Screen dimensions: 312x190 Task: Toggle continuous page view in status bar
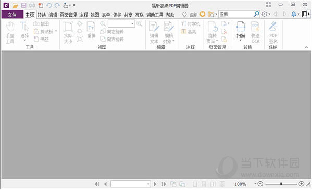click(x=204, y=184)
